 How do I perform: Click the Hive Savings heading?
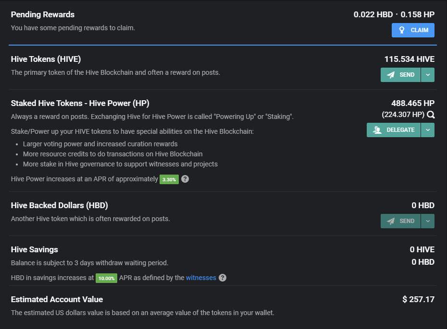35,250
